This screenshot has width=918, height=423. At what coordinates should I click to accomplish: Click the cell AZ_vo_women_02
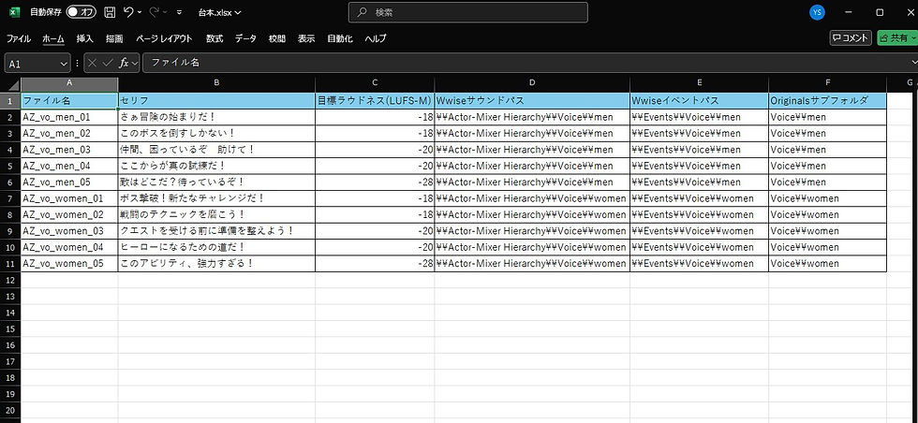[x=69, y=214]
